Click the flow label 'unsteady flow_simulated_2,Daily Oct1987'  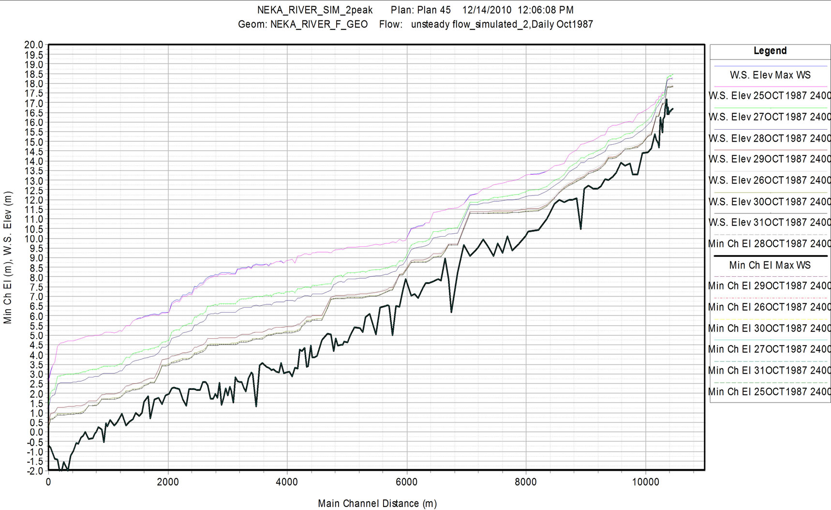pyautogui.click(x=502, y=24)
